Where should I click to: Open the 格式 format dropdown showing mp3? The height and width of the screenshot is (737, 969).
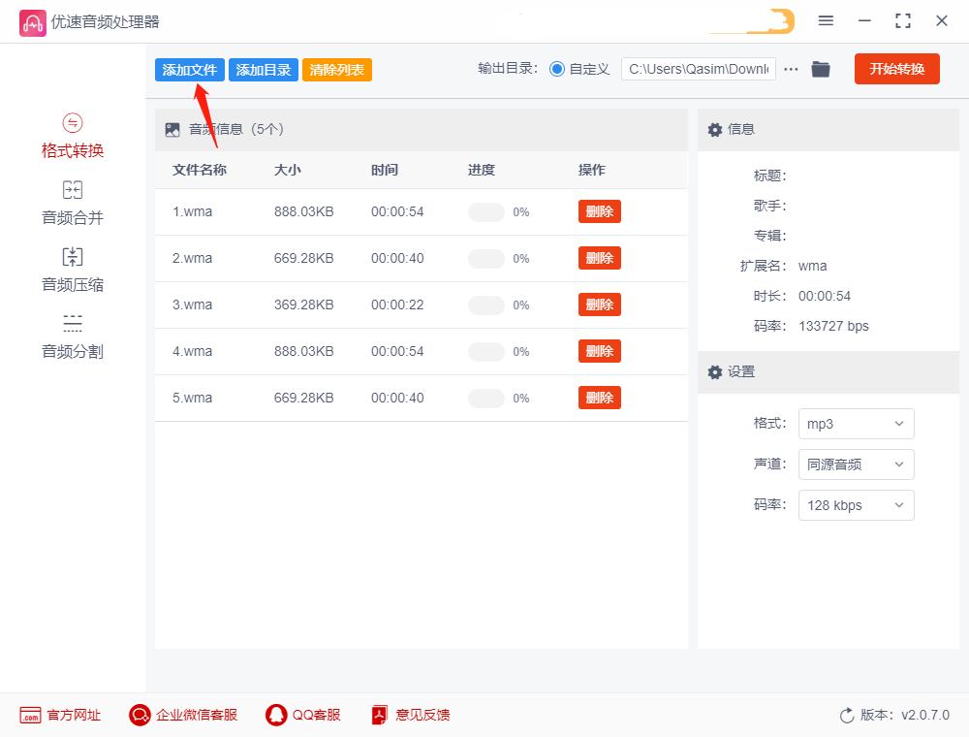point(856,424)
